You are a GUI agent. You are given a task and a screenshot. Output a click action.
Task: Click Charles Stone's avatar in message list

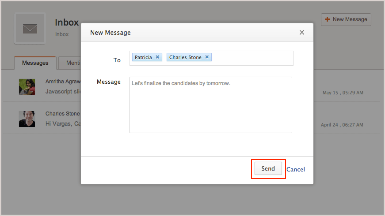[27, 119]
